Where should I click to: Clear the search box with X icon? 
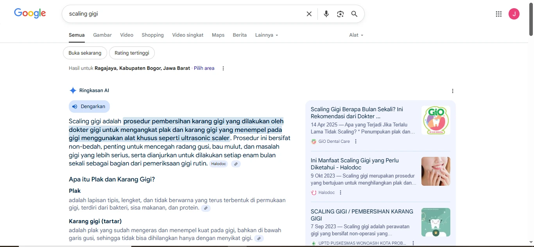pos(309,14)
